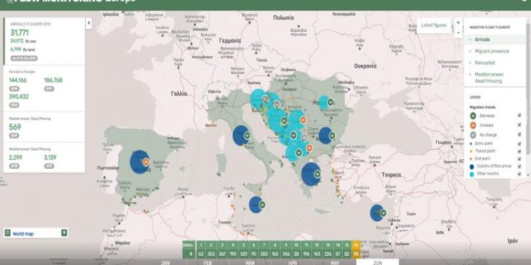Screen dimensions: 531x265
Task: Open the World map link
Action: click(23, 234)
